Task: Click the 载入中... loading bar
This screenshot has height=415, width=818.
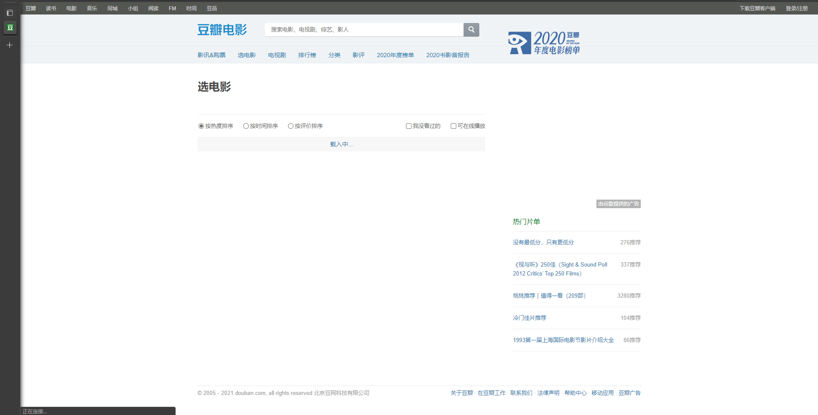Action: point(341,144)
